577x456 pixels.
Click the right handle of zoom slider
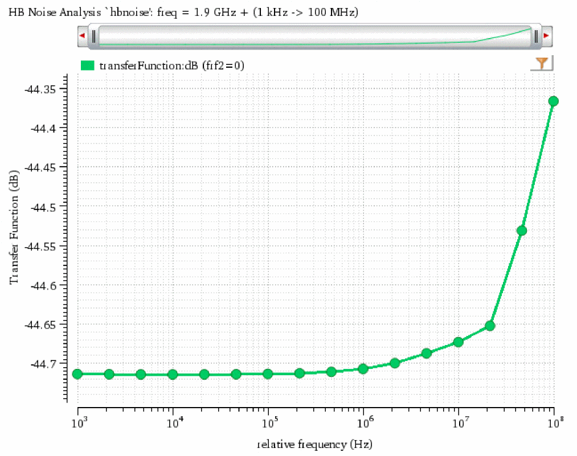pyautogui.click(x=536, y=36)
